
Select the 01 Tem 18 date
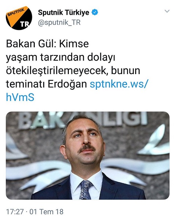click(46, 212)
